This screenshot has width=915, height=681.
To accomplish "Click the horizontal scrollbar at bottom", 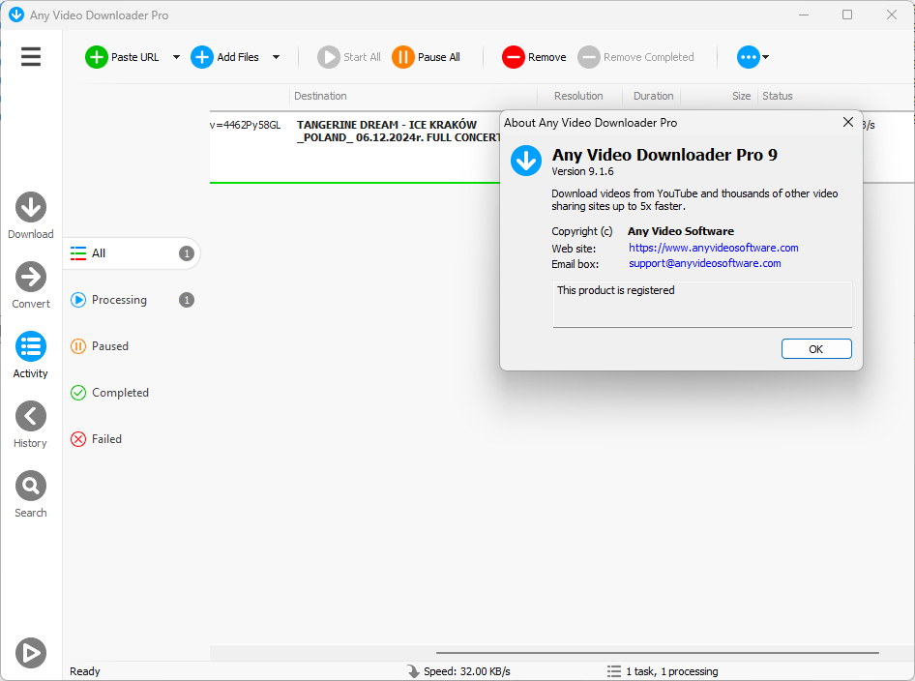I will pyautogui.click(x=657, y=653).
